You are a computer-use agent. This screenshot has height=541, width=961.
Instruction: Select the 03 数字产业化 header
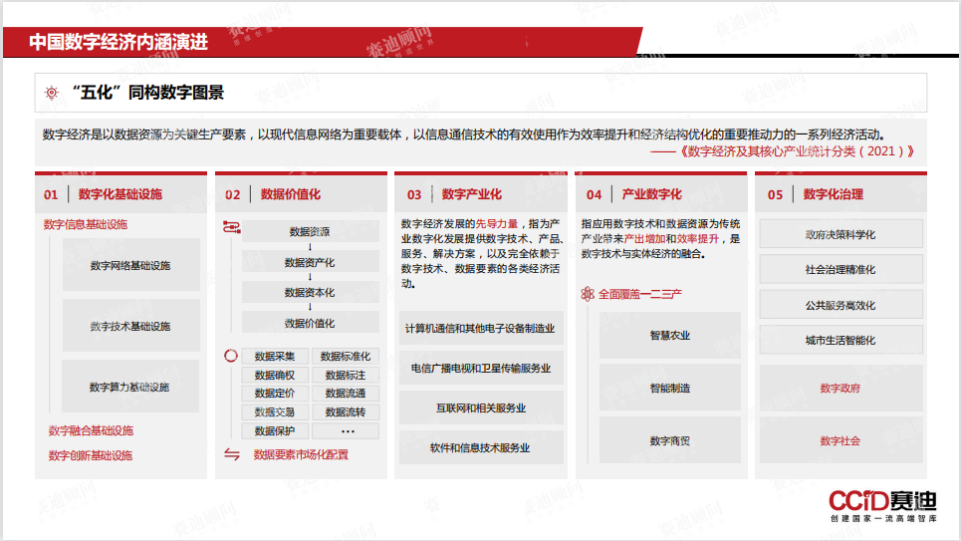(x=472, y=194)
